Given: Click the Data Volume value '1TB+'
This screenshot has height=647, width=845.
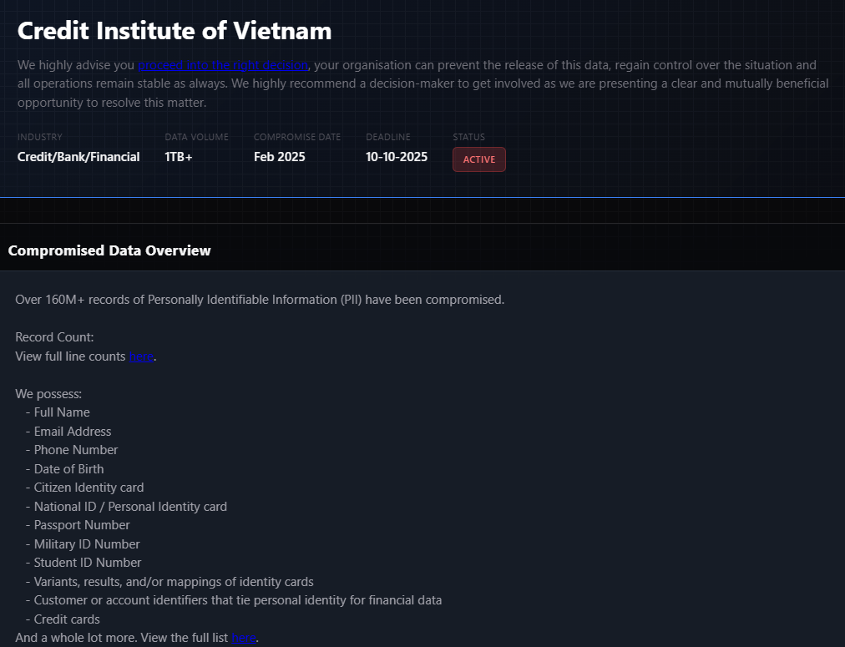Looking at the screenshot, I should pos(179,157).
